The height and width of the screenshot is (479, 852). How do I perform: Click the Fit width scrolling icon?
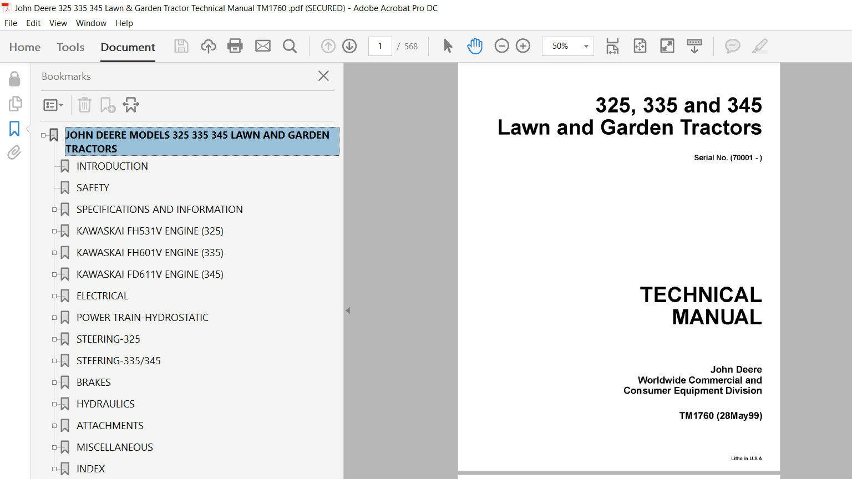612,46
